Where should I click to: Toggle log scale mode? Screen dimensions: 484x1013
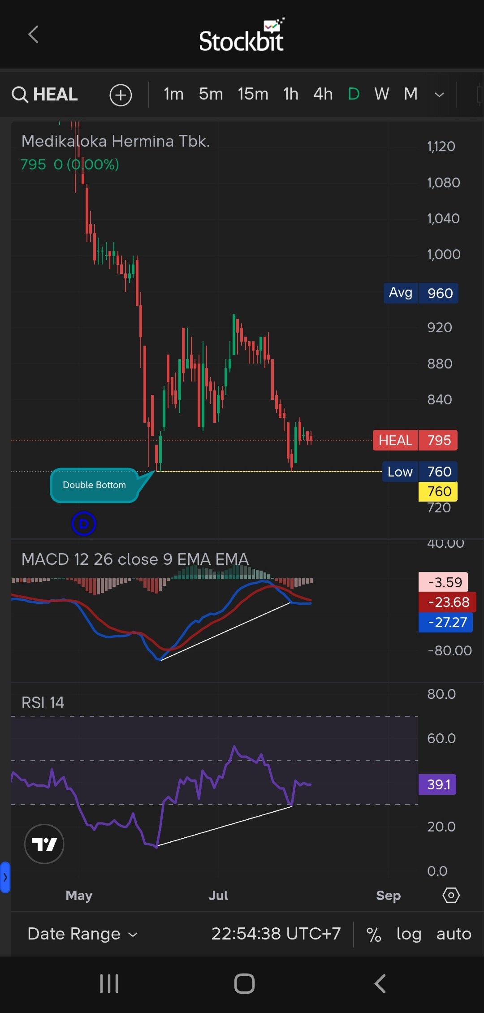point(409,934)
